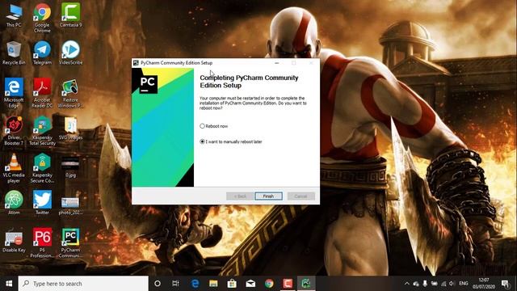Screen dimensions: 517x291
Task: Open notification Action Center
Action: 505,284
